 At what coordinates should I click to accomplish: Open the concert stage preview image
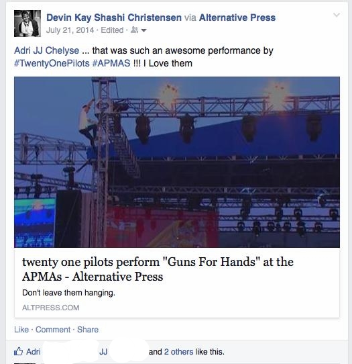tap(177, 162)
